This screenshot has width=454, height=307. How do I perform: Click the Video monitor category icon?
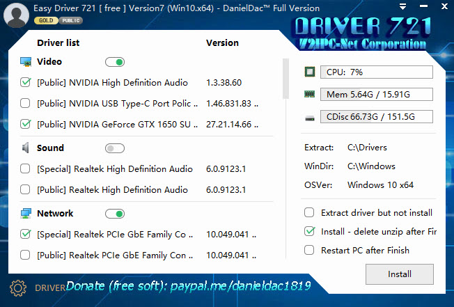26,62
